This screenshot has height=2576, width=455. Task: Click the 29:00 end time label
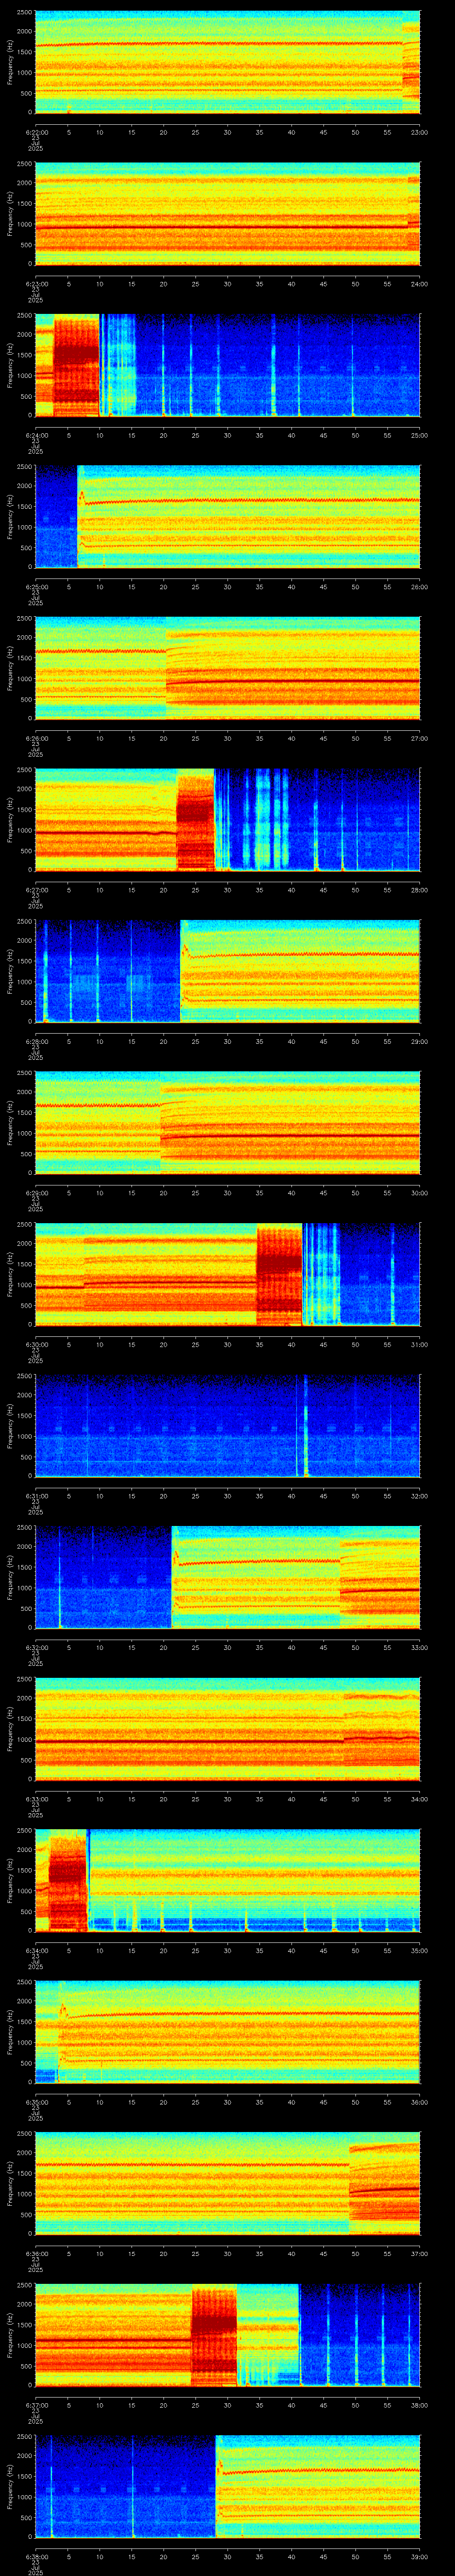pyautogui.click(x=419, y=1042)
